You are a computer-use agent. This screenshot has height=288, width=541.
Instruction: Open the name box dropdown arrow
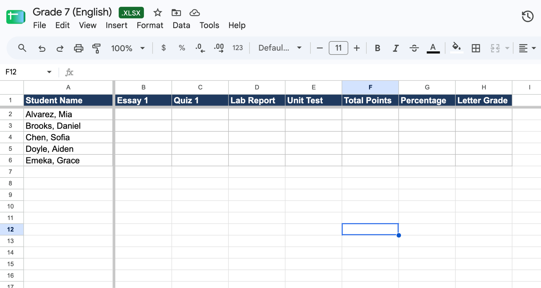coord(49,72)
